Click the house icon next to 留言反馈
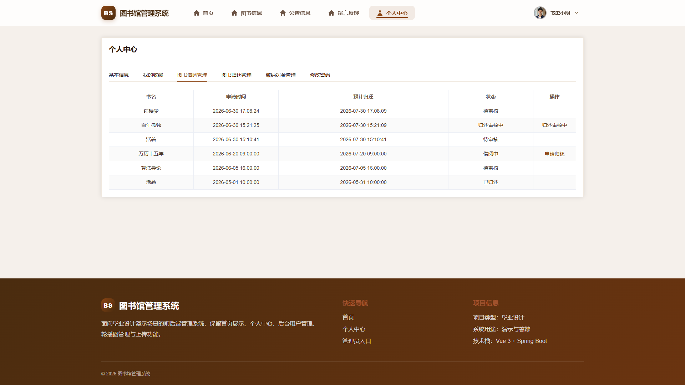Image resolution: width=685 pixels, height=385 pixels. tap(331, 13)
